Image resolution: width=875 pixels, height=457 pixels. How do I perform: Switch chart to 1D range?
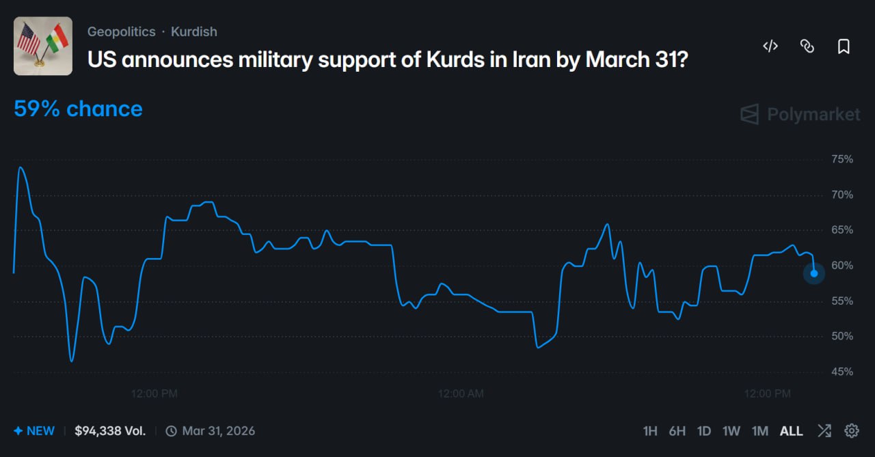click(x=704, y=431)
